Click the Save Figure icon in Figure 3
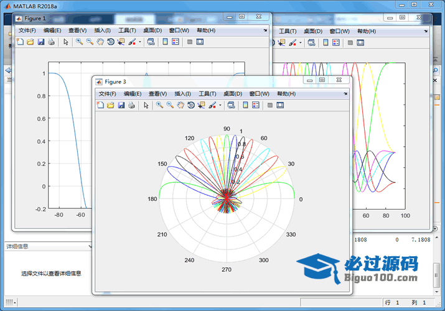Screen dimensions: 445x311 tap(121, 105)
